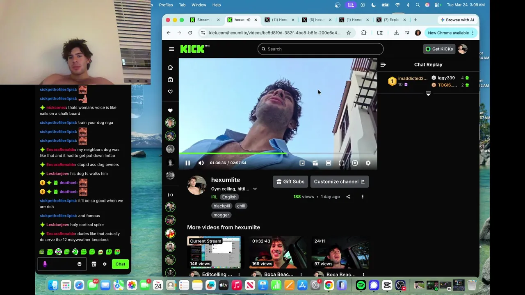Mute the video player volume
Image resolution: width=525 pixels, height=295 pixels.
201,163
